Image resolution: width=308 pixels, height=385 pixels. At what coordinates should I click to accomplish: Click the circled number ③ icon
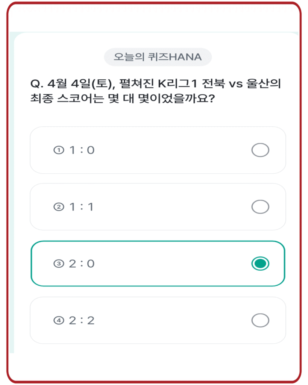[x=58, y=264]
